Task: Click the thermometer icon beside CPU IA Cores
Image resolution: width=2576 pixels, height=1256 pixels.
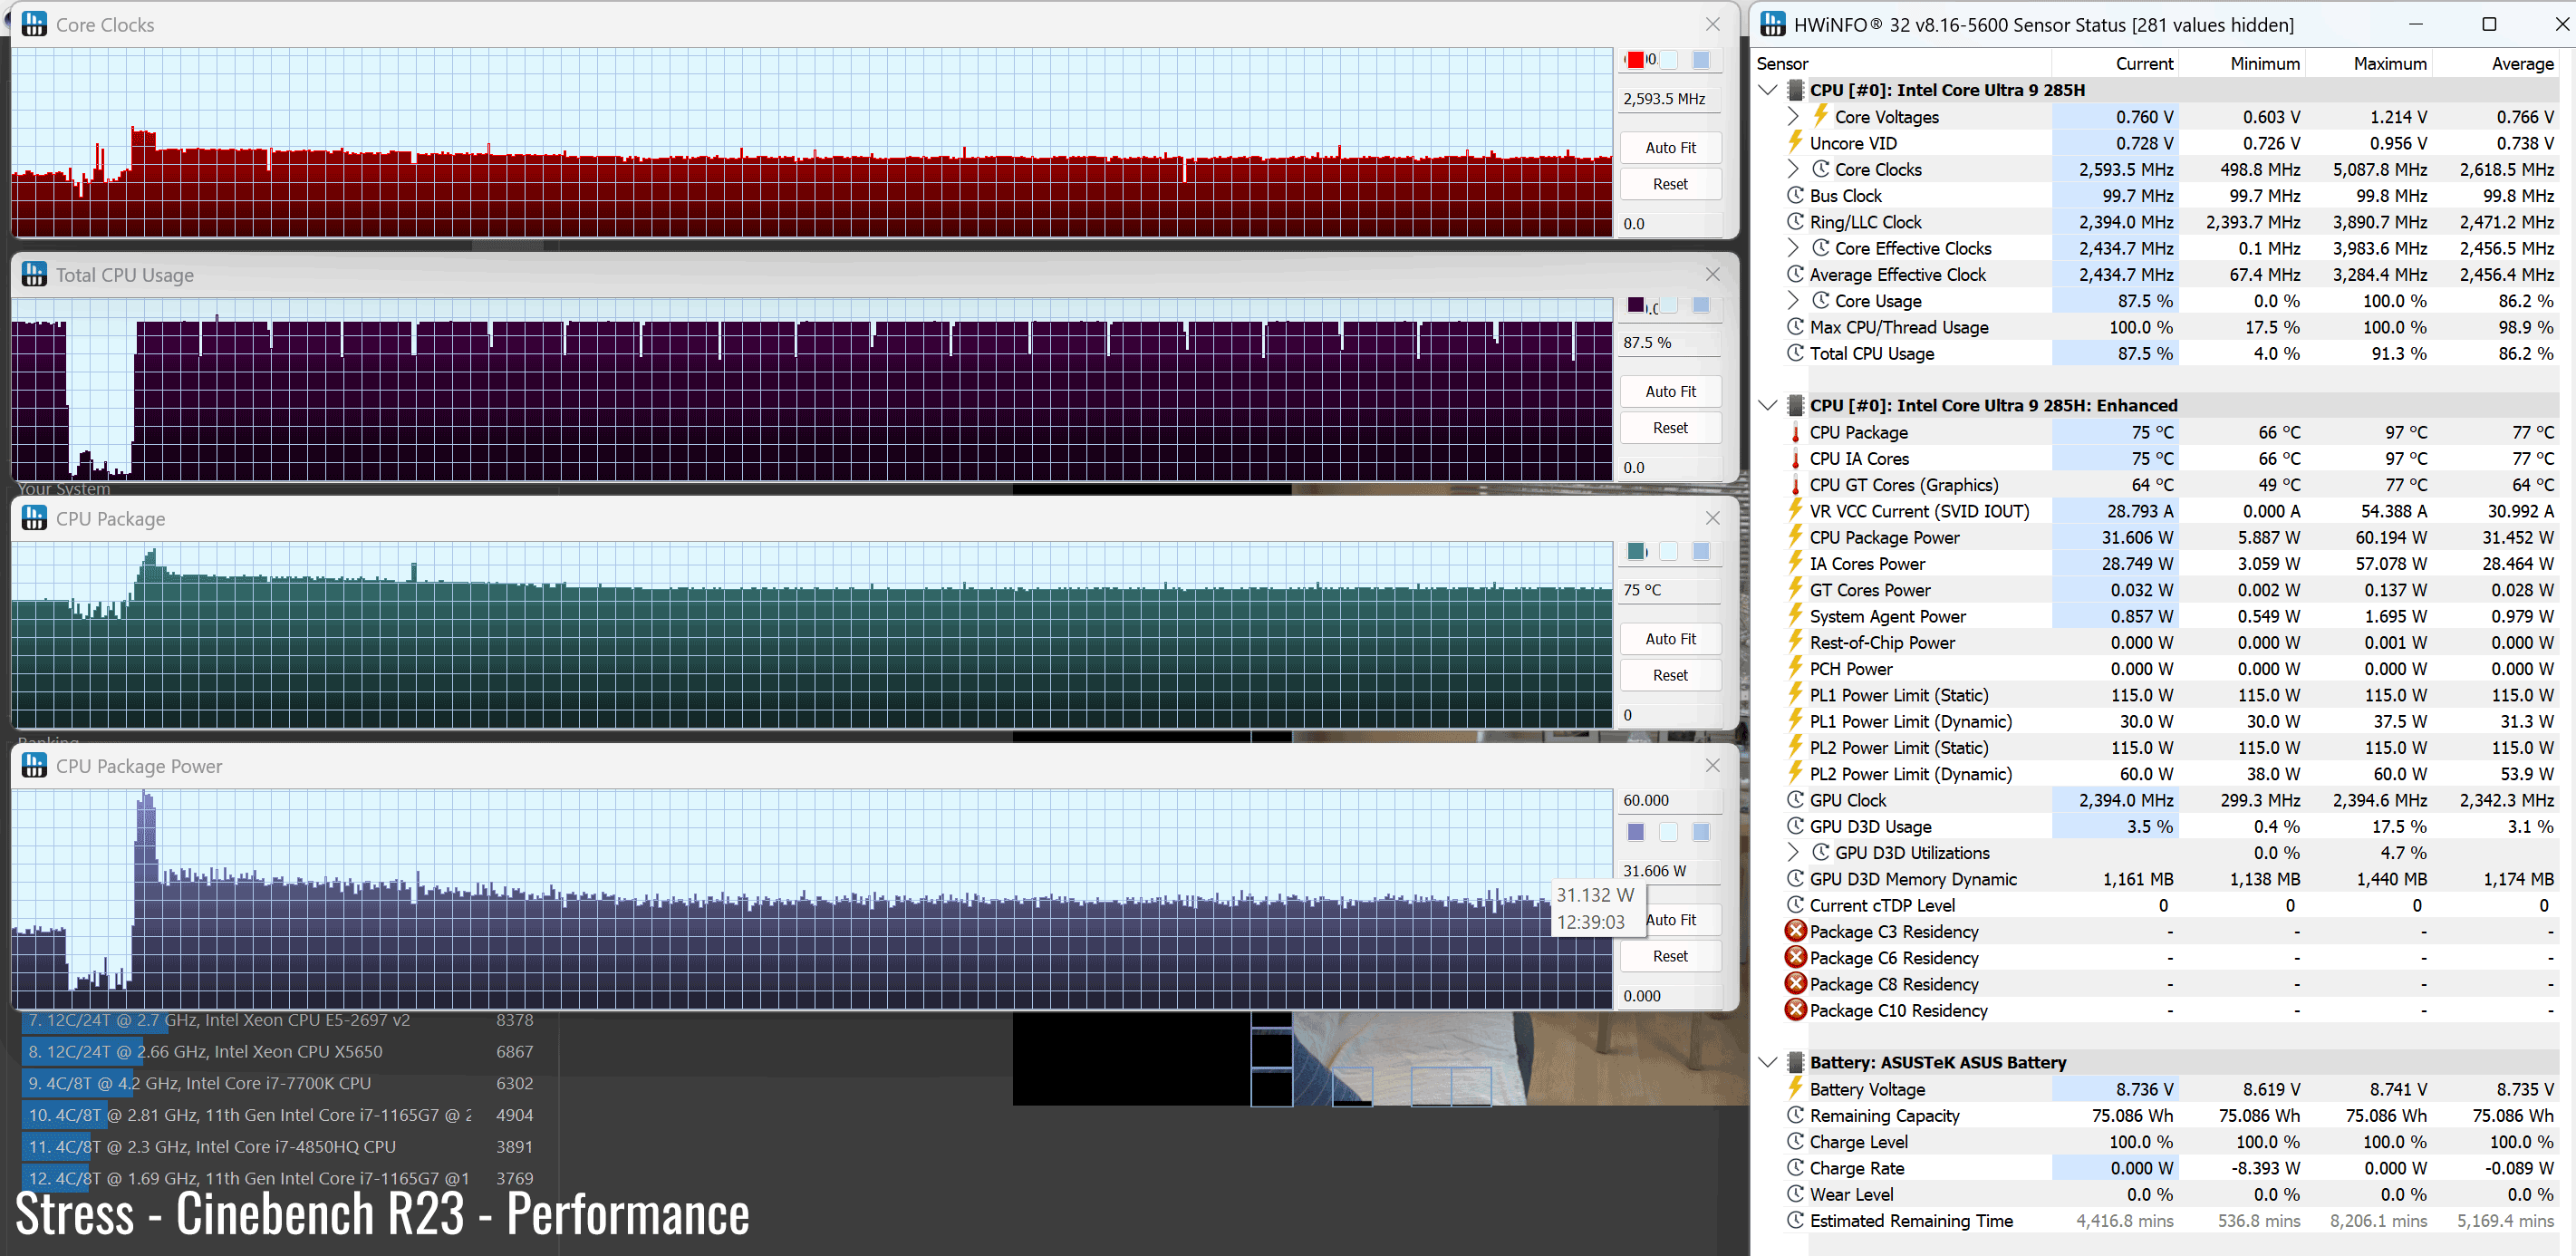Action: (x=1795, y=458)
